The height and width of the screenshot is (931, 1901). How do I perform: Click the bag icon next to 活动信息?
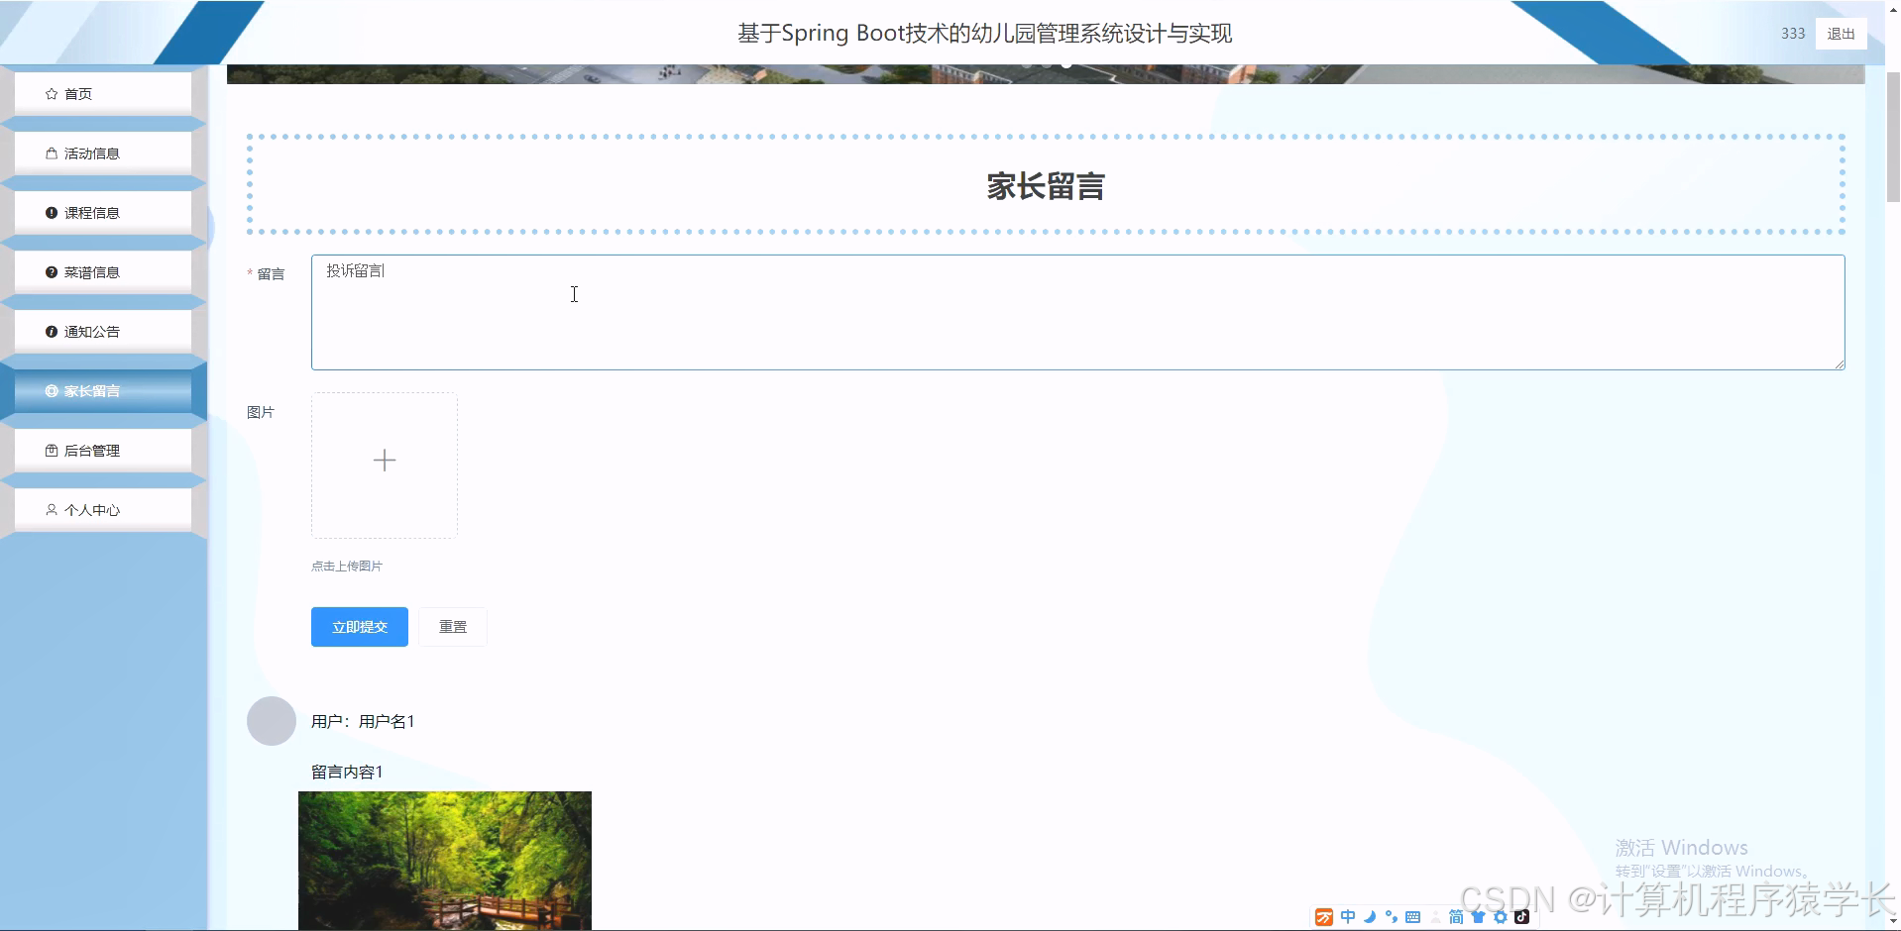point(52,153)
